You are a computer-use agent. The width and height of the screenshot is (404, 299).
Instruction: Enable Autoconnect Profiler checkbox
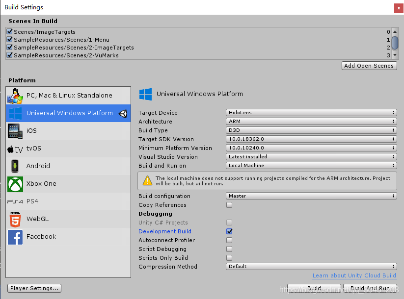coord(229,240)
